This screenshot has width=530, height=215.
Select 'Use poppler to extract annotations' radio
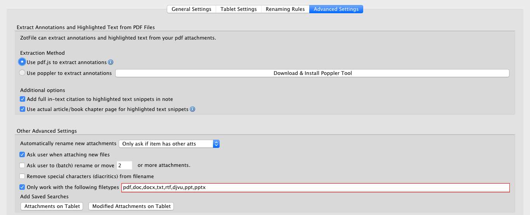pos(23,73)
